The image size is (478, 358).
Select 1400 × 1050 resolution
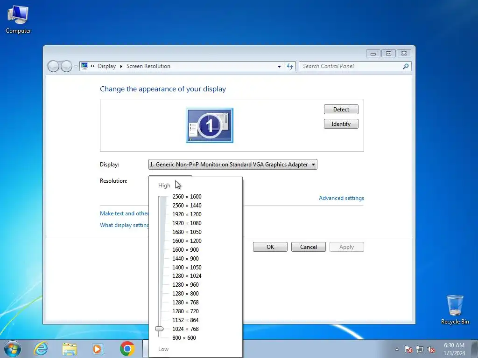point(187,267)
